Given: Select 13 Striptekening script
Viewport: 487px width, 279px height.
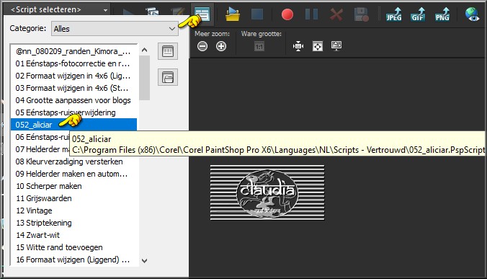Looking at the screenshot, I should click(74, 223).
